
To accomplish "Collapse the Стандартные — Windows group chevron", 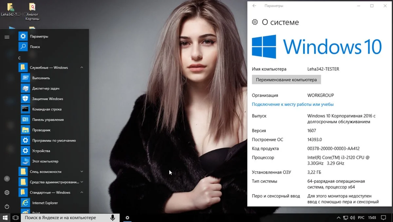I will pos(82,193).
